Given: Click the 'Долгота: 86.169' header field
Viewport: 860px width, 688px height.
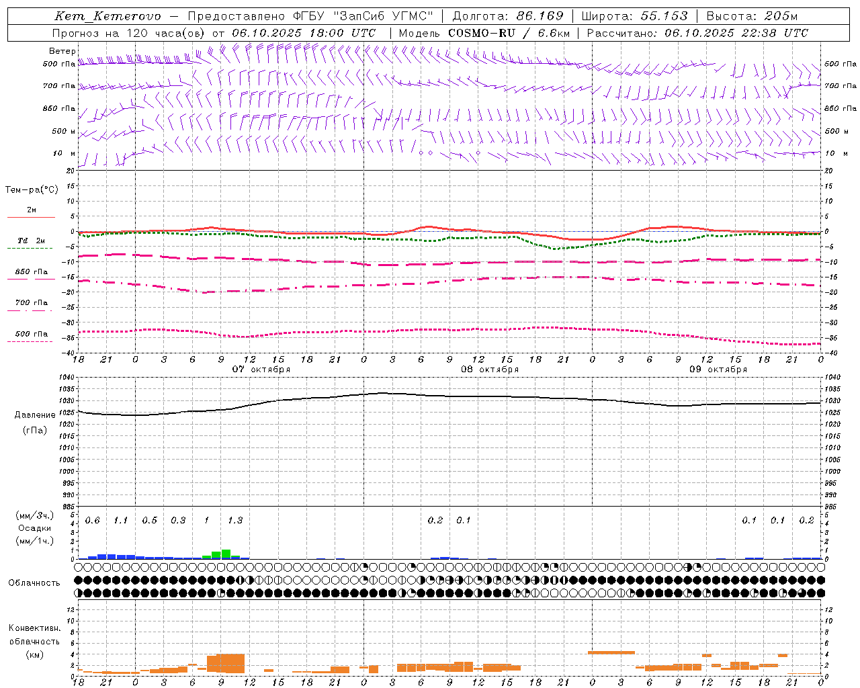Looking at the screenshot, I should (508, 16).
